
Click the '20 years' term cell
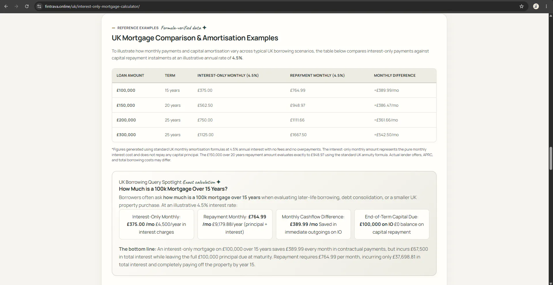tap(173, 105)
